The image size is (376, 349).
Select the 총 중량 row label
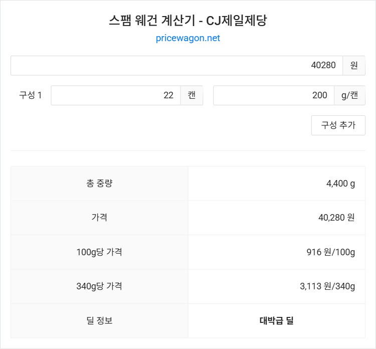99,184
